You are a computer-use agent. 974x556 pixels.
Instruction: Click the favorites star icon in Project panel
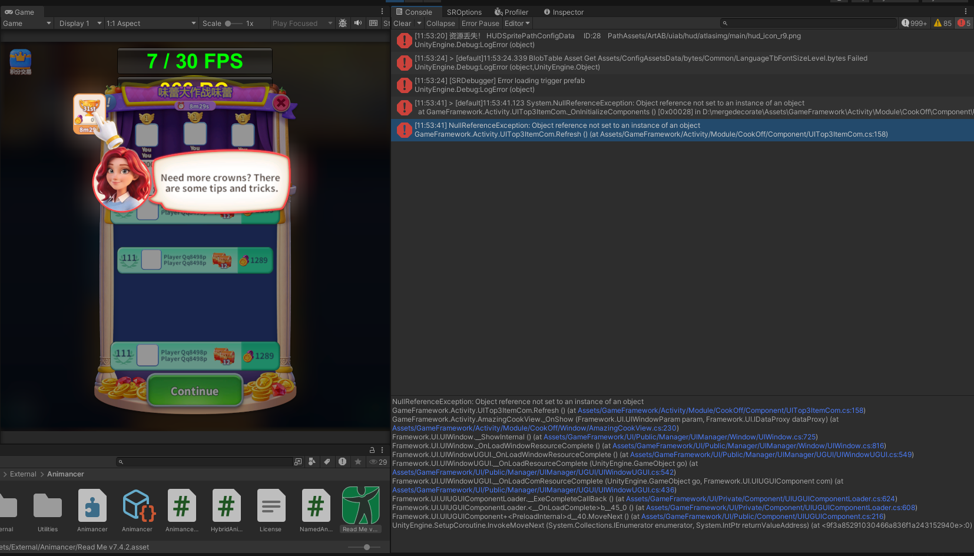point(358,462)
